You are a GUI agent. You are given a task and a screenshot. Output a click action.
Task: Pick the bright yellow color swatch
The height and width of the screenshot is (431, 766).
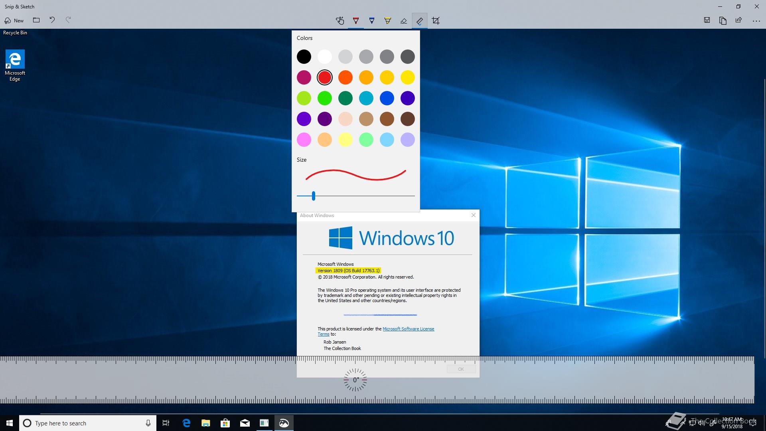[x=408, y=77]
